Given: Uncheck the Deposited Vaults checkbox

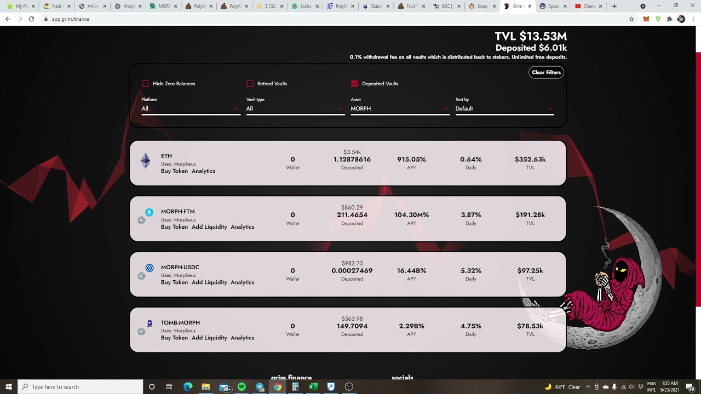Looking at the screenshot, I should pyautogui.click(x=354, y=84).
